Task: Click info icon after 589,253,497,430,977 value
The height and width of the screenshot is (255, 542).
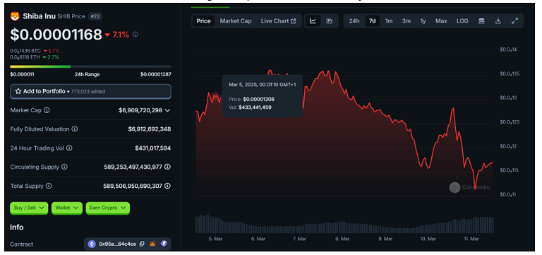Action: pyautogui.click(x=168, y=167)
